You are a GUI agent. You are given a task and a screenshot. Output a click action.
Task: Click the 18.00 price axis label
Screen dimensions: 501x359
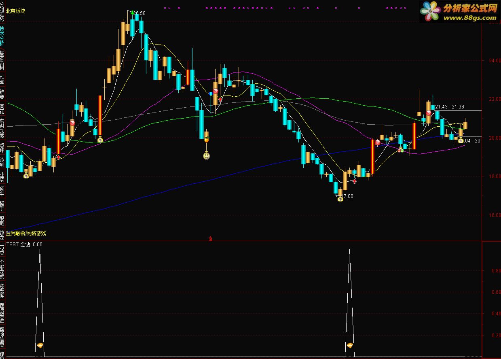(x=495, y=176)
